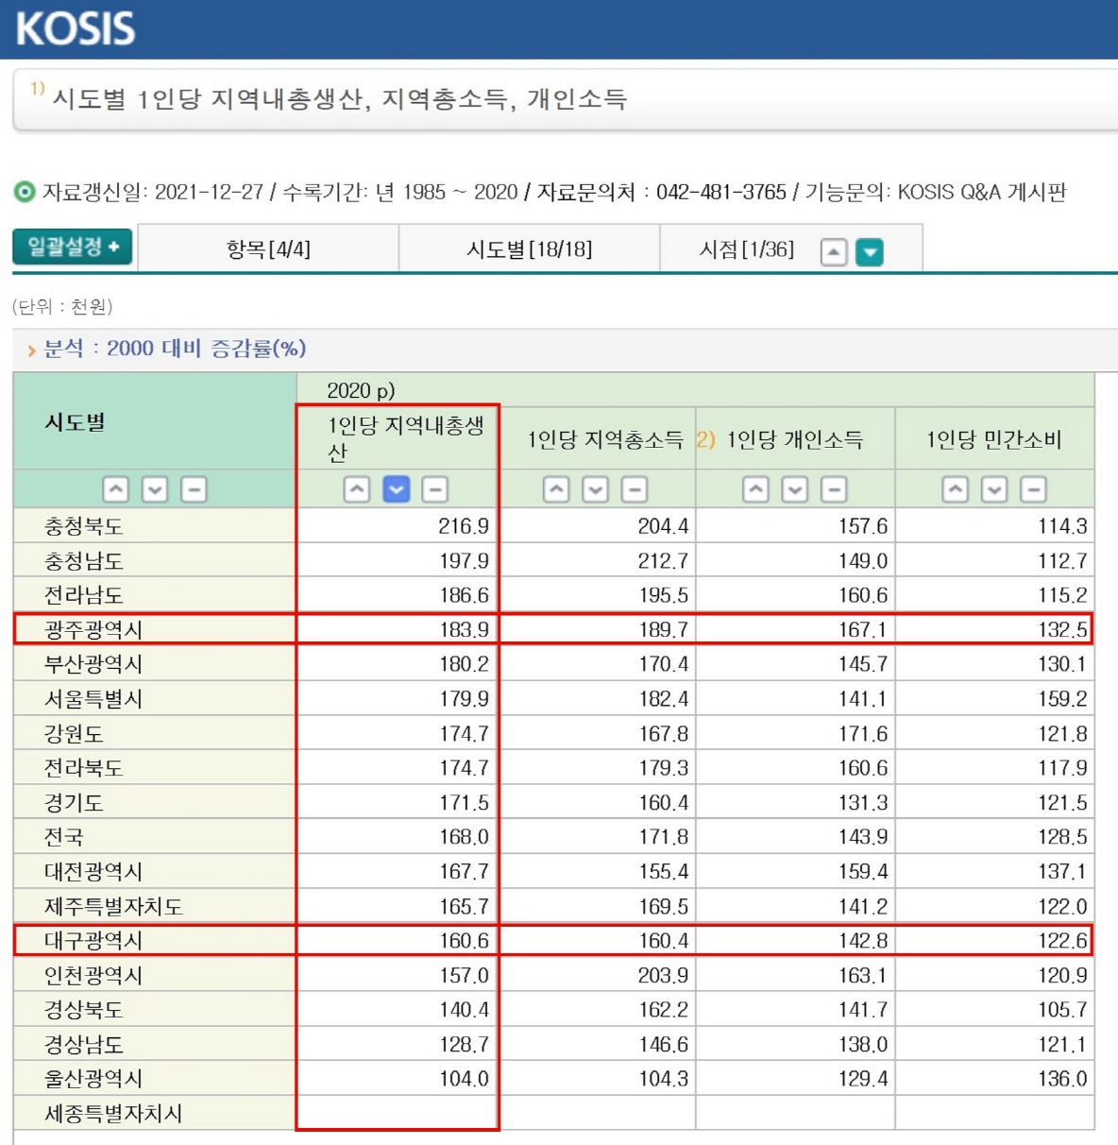Click 인천광역시 지역총소득 value 203.9
Viewport: 1118px width, 1145px height.
click(663, 976)
